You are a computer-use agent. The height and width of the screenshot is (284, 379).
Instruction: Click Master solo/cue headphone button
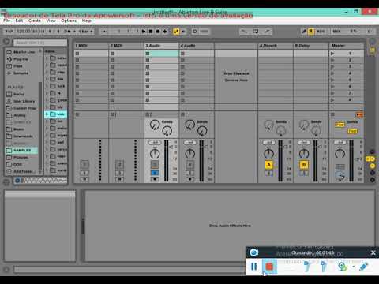(x=340, y=177)
